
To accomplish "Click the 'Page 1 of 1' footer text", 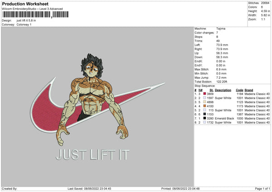I will pyautogui.click(x=262, y=189).
